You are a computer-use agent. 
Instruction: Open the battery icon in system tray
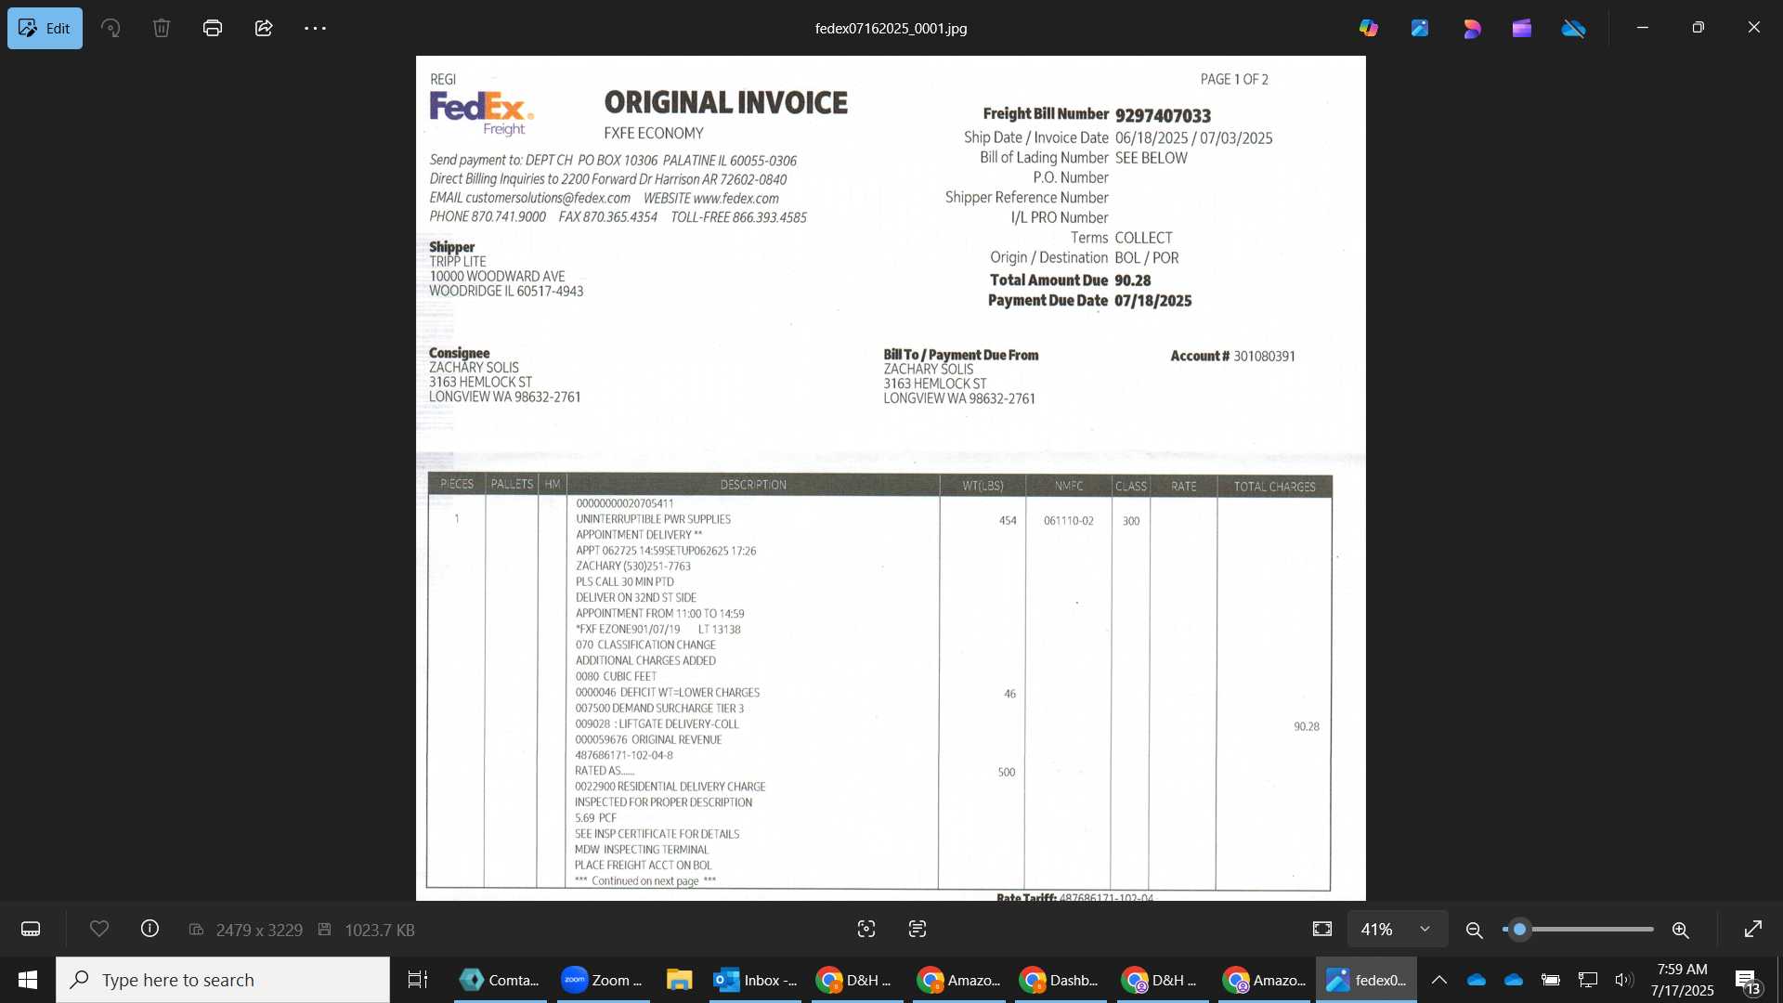point(1551,980)
